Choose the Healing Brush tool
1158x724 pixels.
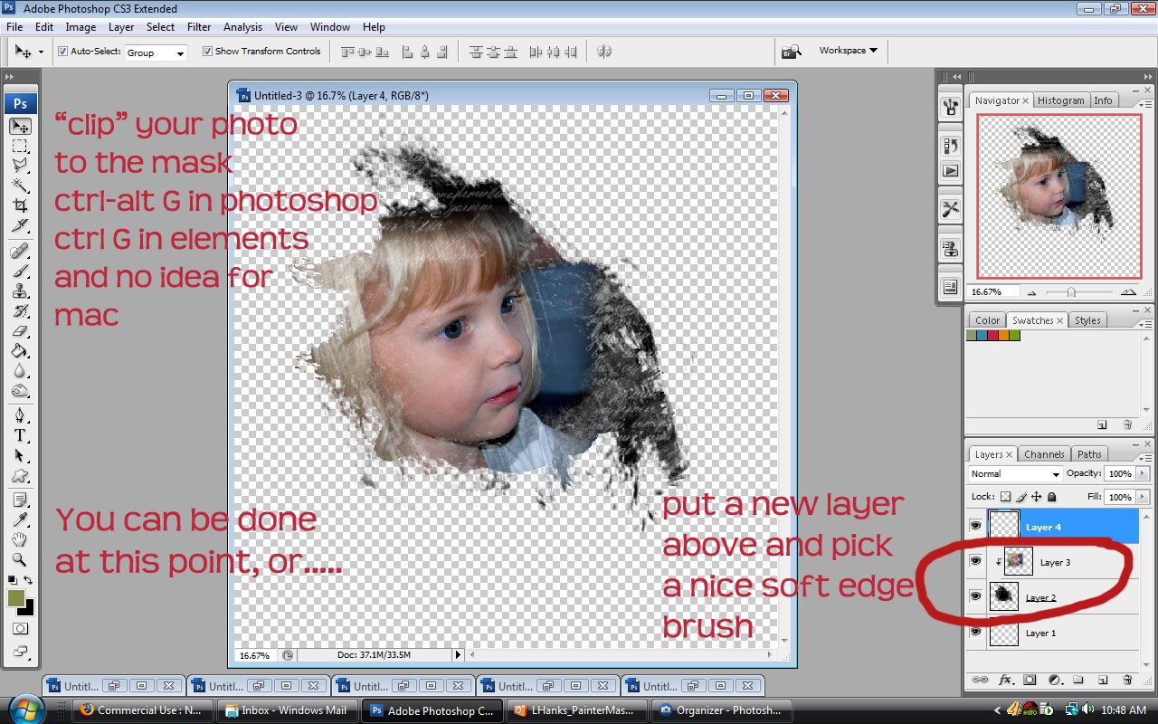(20, 251)
